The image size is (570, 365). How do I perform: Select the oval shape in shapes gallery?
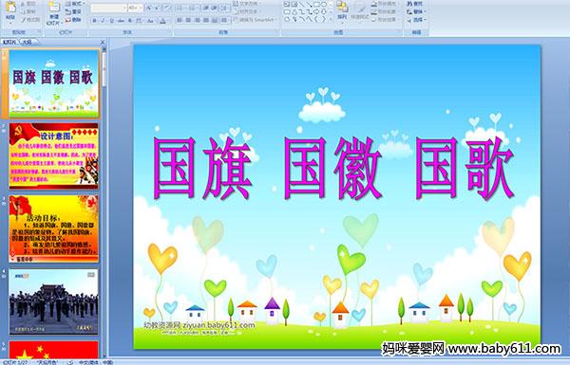point(324,5)
